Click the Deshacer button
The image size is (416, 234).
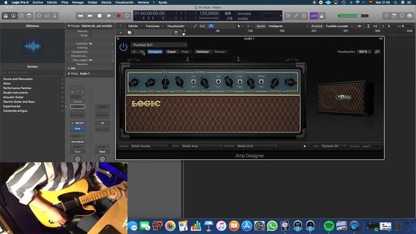pyautogui.click(x=202, y=52)
